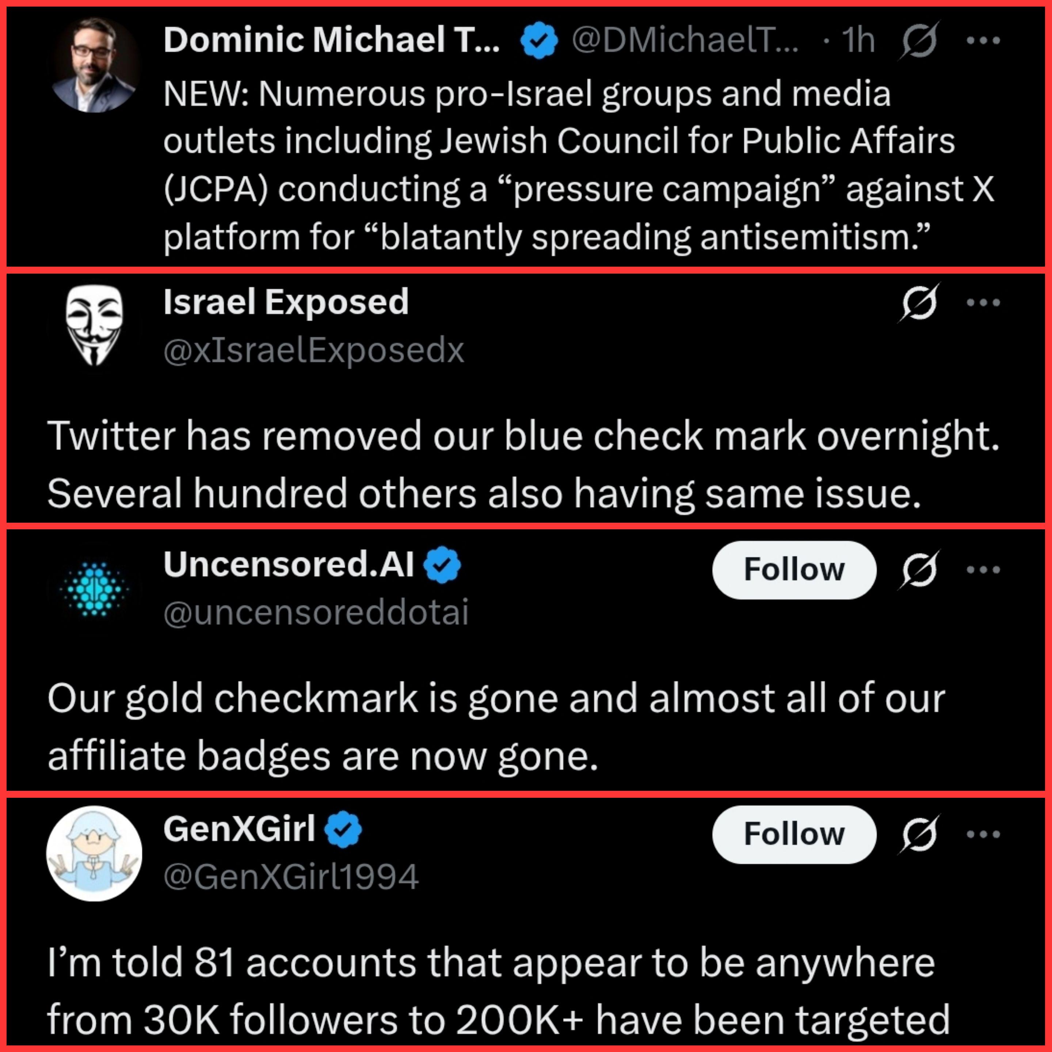Open the Israel Exposed mask avatar
This screenshot has width=1052, height=1052.
[94, 325]
